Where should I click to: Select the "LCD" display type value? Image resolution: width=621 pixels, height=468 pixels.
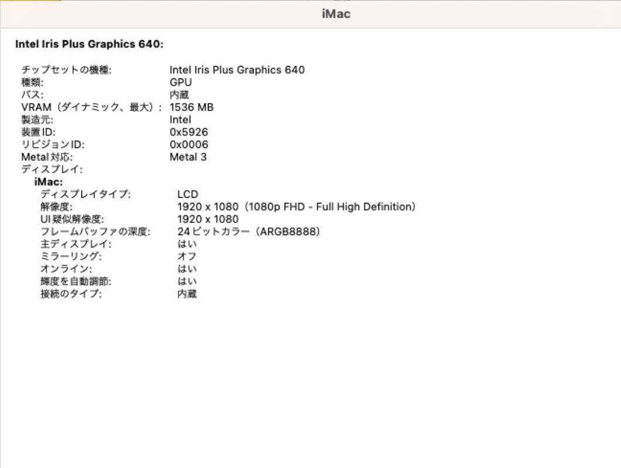click(x=187, y=195)
